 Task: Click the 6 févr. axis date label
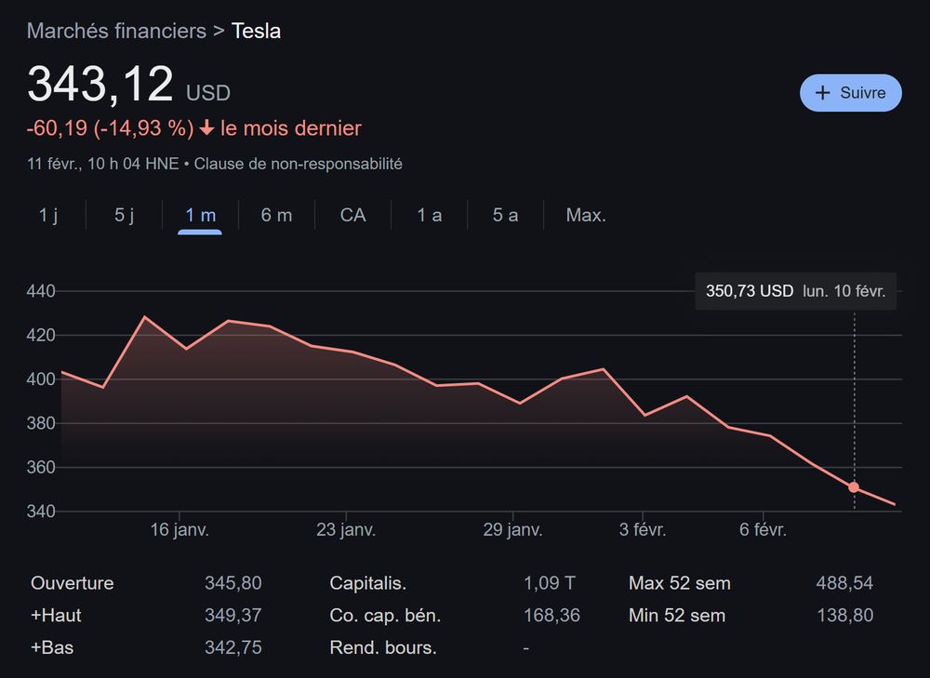(763, 529)
